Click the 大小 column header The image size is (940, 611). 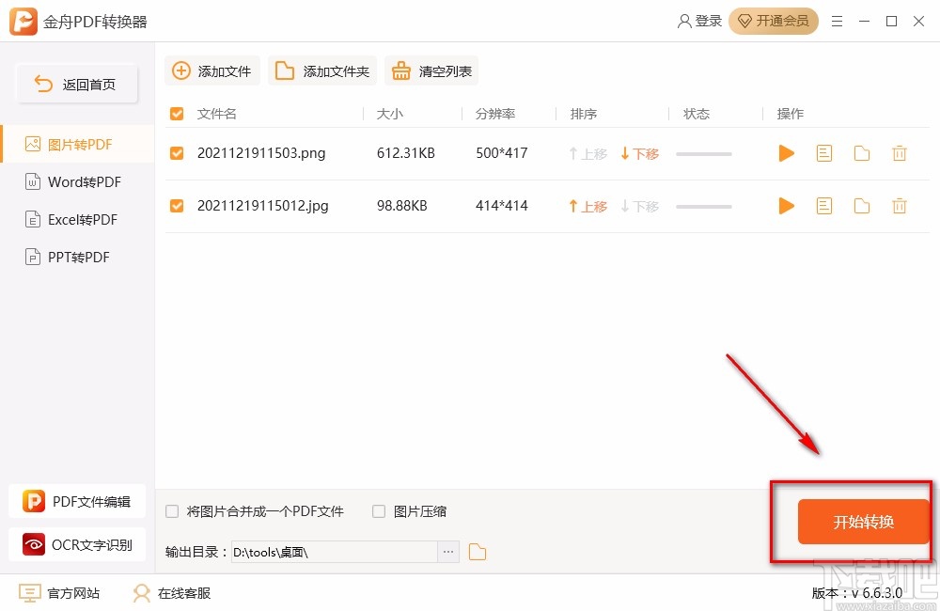390,114
